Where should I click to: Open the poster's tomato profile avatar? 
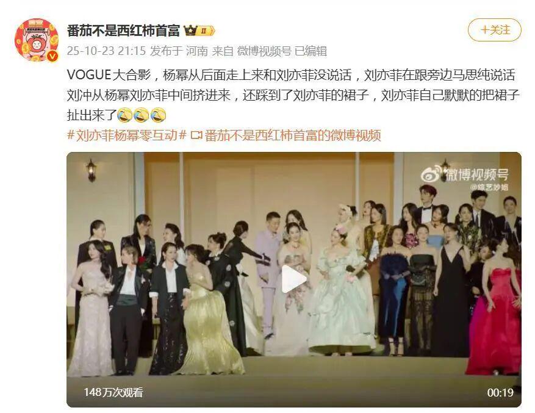point(37,40)
